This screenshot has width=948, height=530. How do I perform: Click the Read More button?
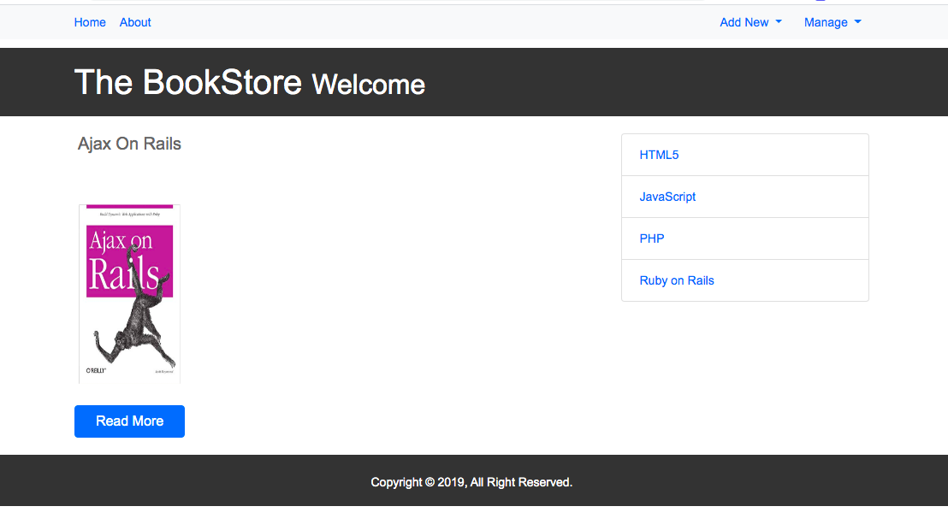[129, 421]
